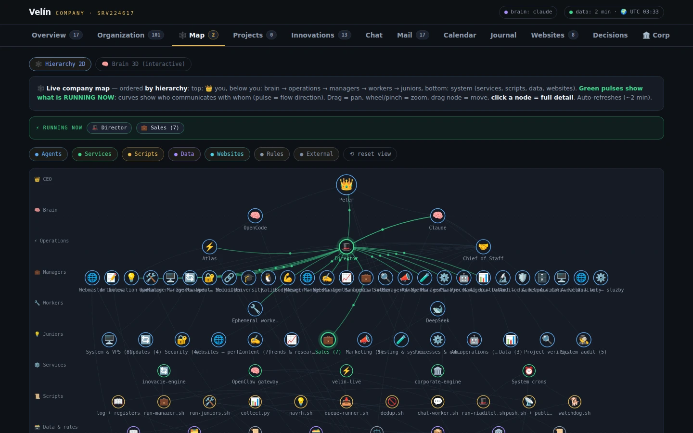Open the Organization tab
The image size is (693, 433).
coord(130,35)
